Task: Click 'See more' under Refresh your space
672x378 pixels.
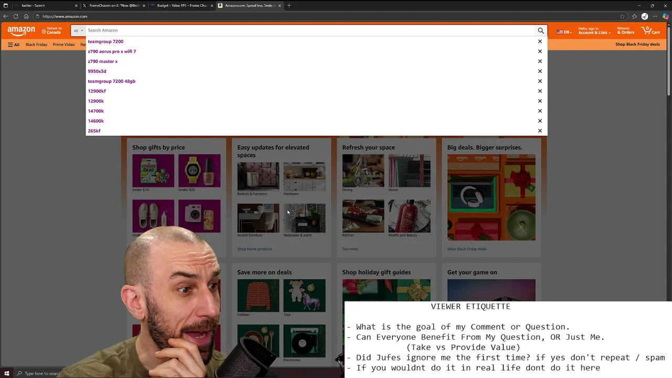Action: click(350, 249)
